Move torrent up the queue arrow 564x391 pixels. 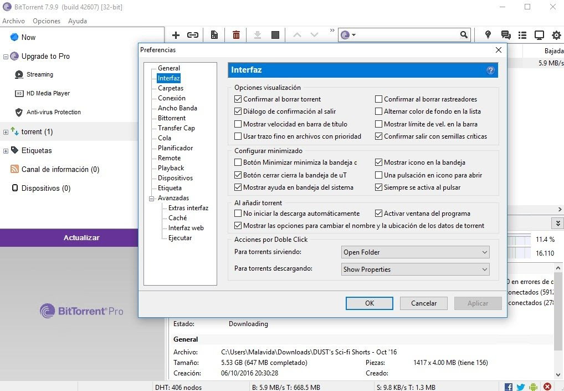[297, 35]
